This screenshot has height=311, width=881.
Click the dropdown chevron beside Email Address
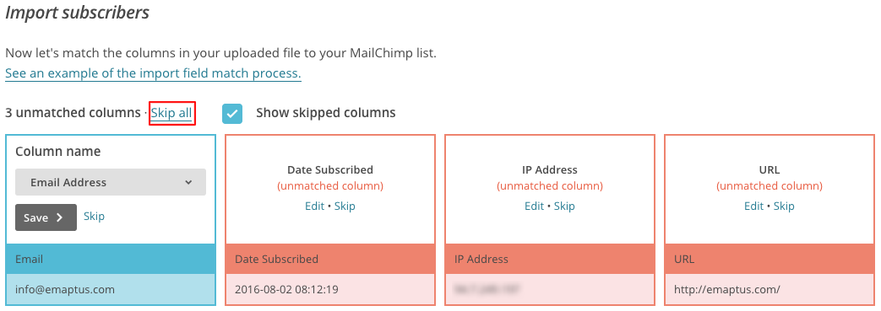coord(188,182)
